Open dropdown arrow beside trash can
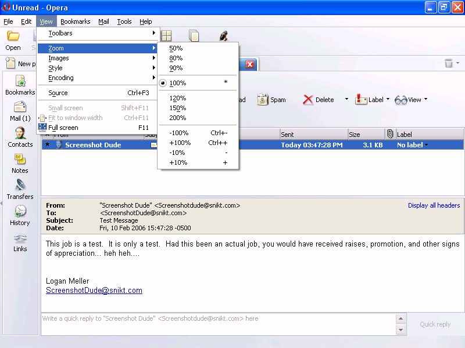Image resolution: width=465 pixels, height=348 pixels. (457, 63)
